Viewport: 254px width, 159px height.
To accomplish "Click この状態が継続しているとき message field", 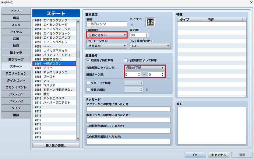I will click(128, 131).
